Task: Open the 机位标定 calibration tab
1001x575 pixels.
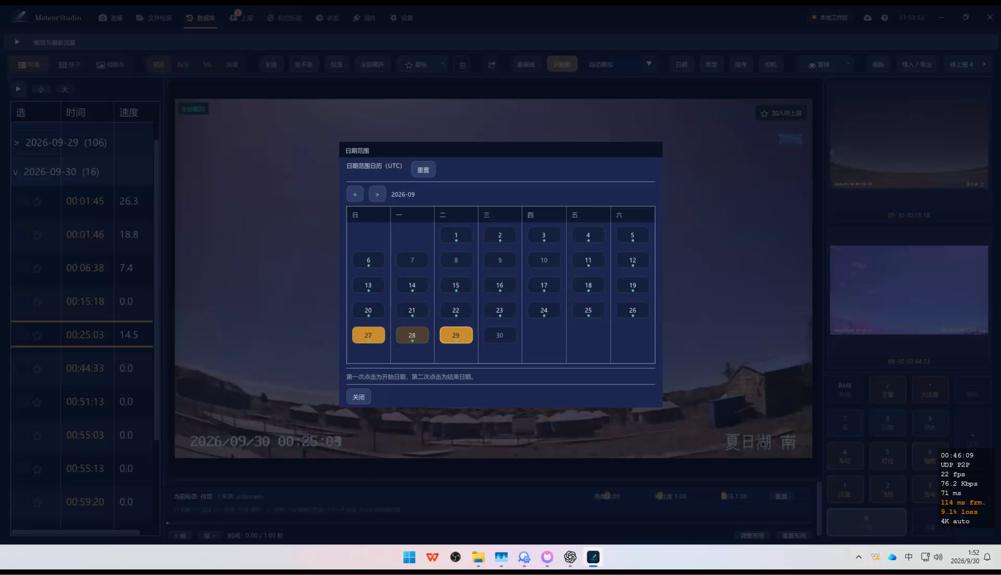Action: tap(284, 18)
